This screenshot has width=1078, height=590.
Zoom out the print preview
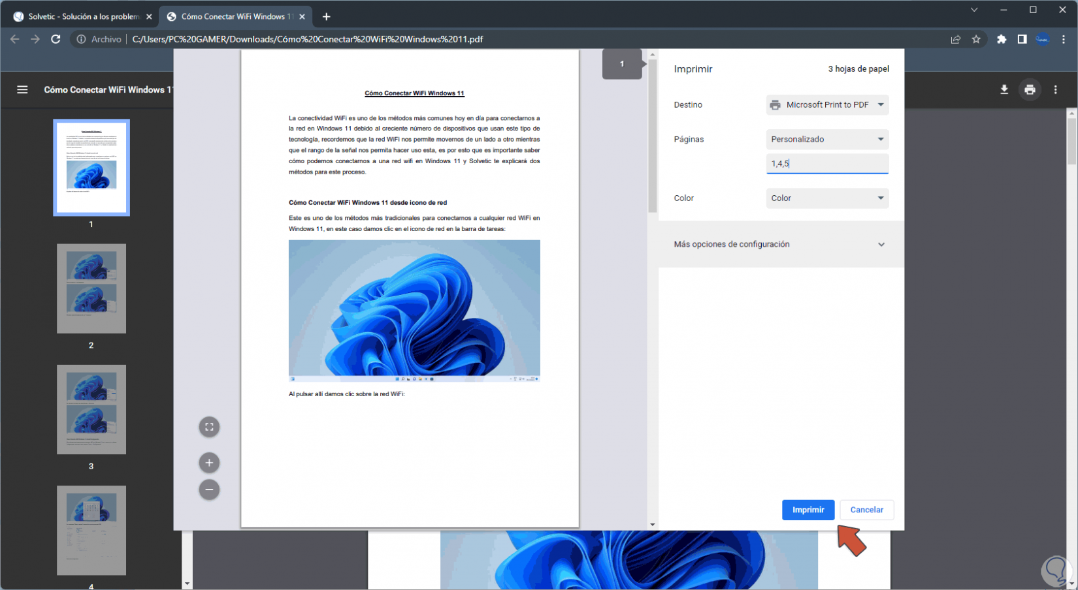tap(209, 489)
